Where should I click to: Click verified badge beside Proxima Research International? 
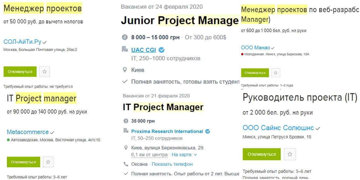(207, 131)
